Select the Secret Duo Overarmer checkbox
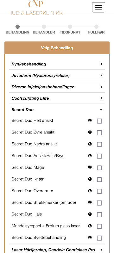 pos(99,191)
